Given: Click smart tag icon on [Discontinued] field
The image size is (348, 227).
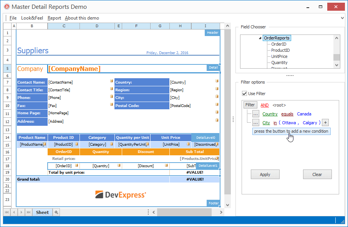Looking at the screenshot, I should pyautogui.click(x=217, y=144).
